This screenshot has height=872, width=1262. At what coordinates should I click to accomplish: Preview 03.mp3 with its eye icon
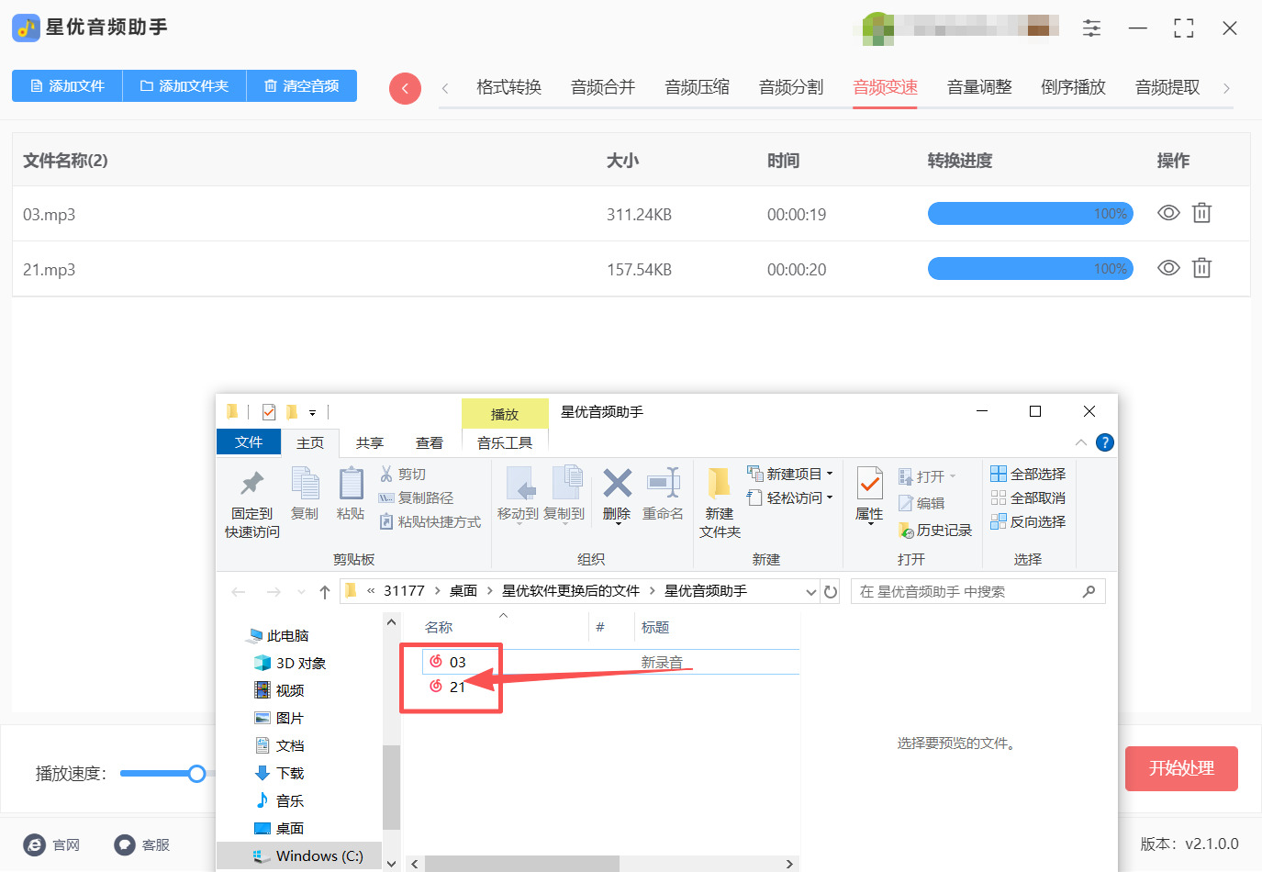tap(1168, 213)
